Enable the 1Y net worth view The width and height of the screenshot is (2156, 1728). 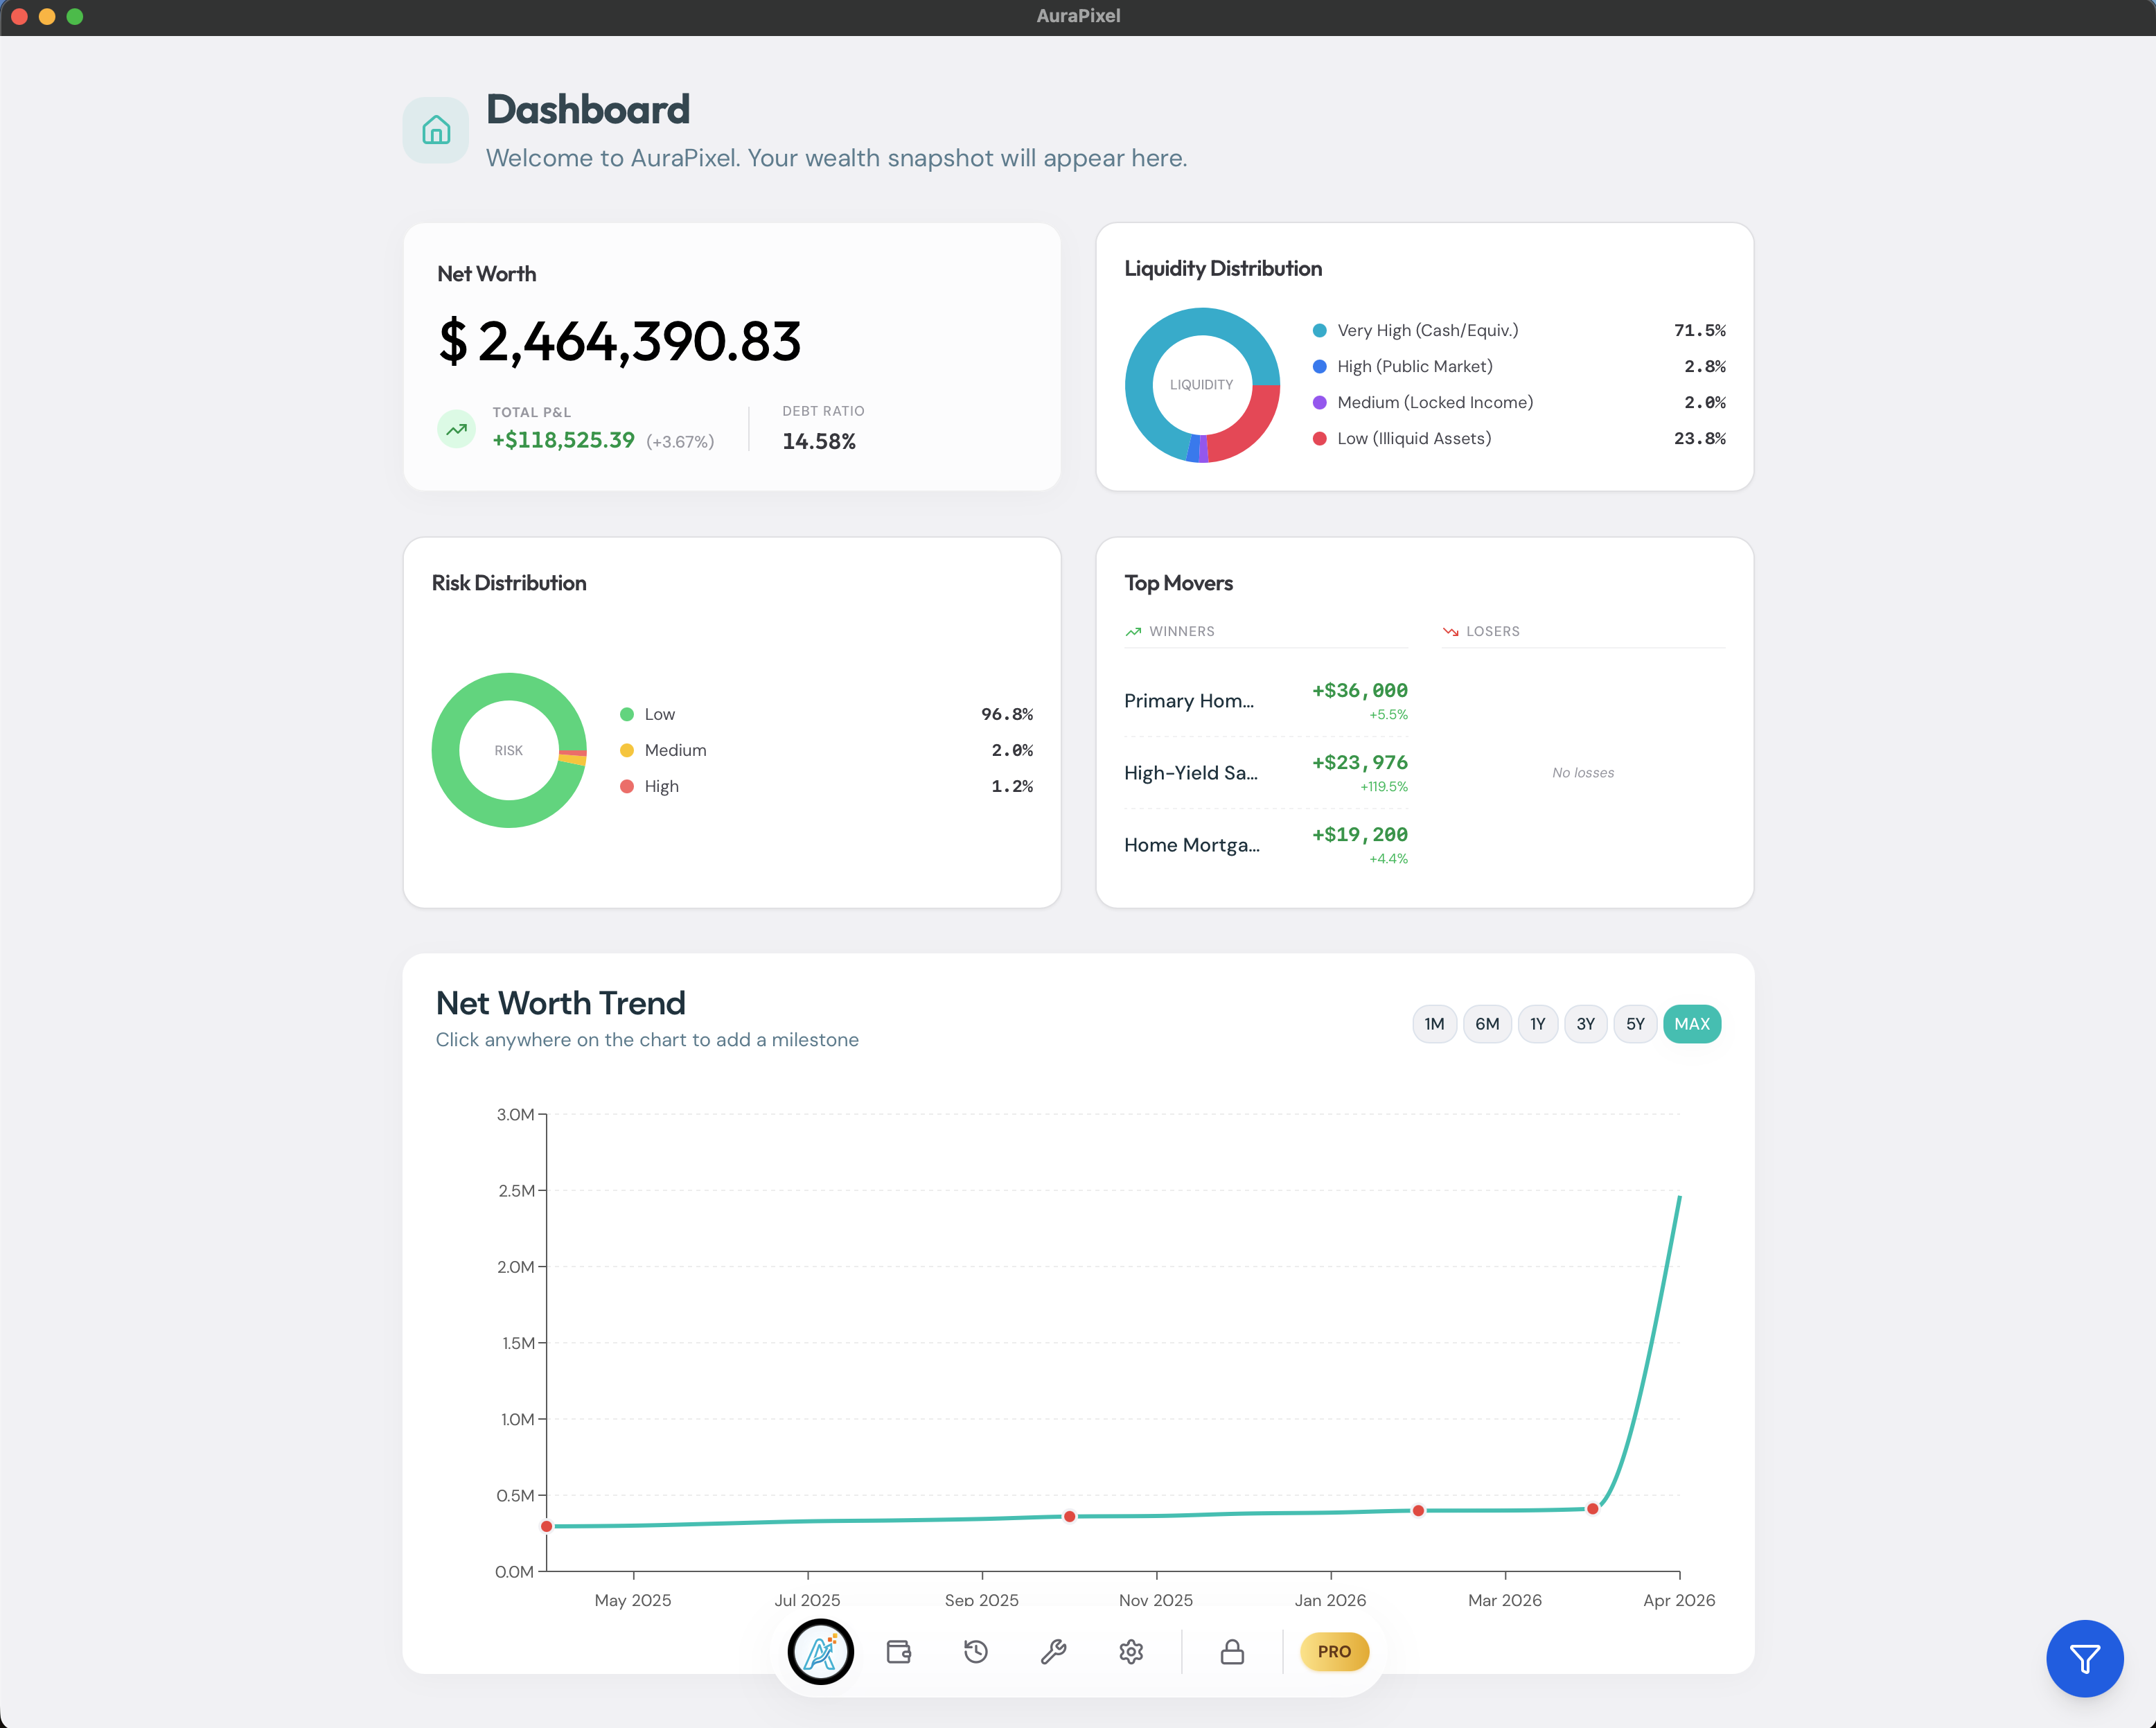click(1537, 1023)
